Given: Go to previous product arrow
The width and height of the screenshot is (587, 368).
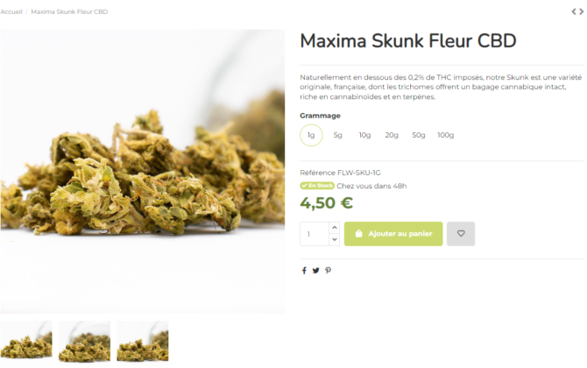Looking at the screenshot, I should pyautogui.click(x=574, y=11).
